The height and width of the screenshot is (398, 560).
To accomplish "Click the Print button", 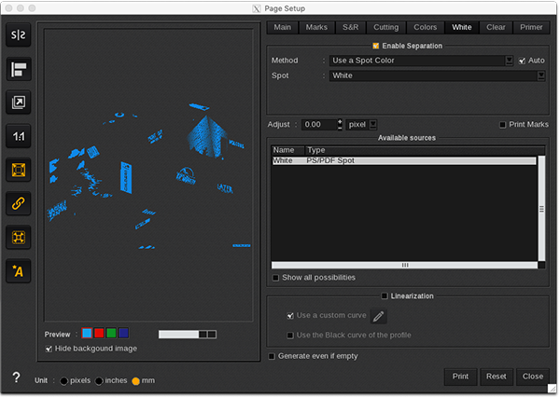I will click(x=460, y=377).
